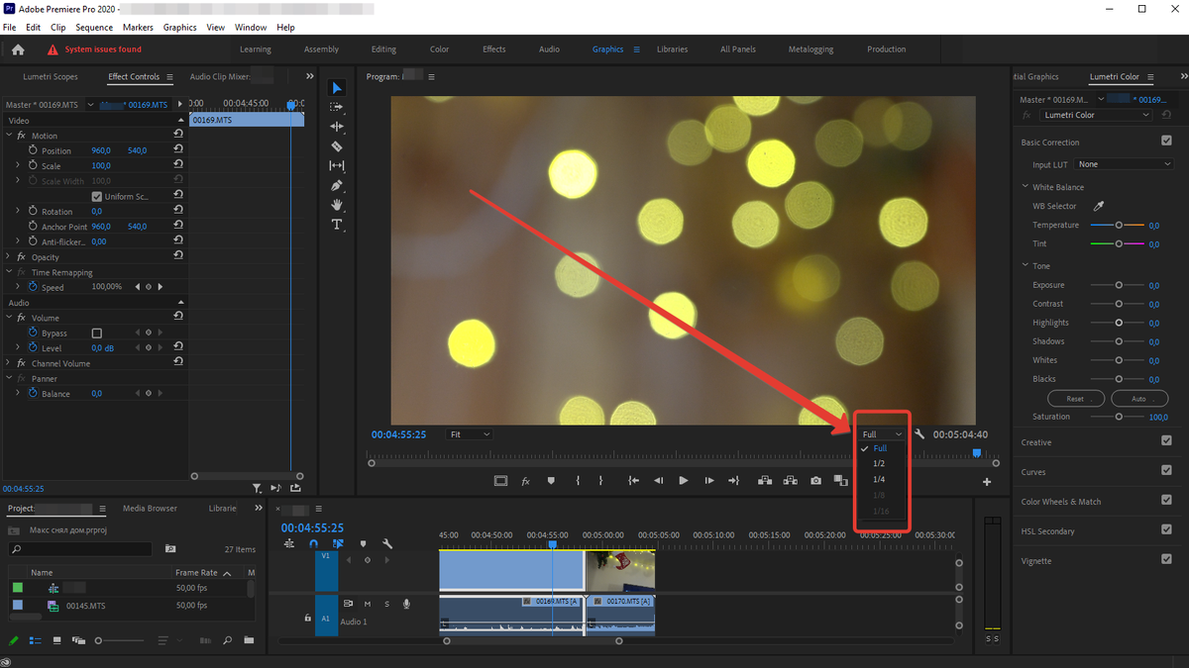This screenshot has width=1189, height=668.
Task: Click the Reset tone button
Action: [x=1075, y=399]
